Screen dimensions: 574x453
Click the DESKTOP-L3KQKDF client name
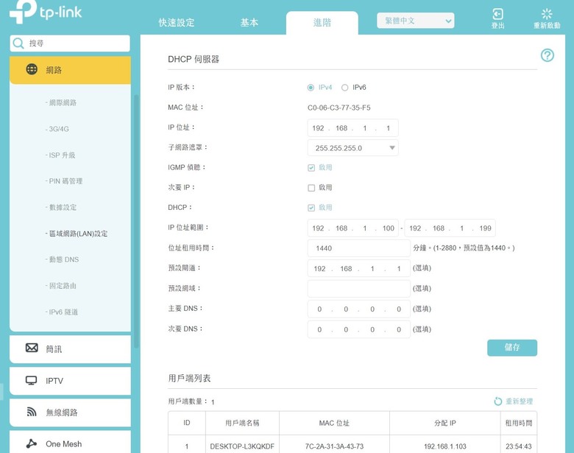pyautogui.click(x=242, y=446)
